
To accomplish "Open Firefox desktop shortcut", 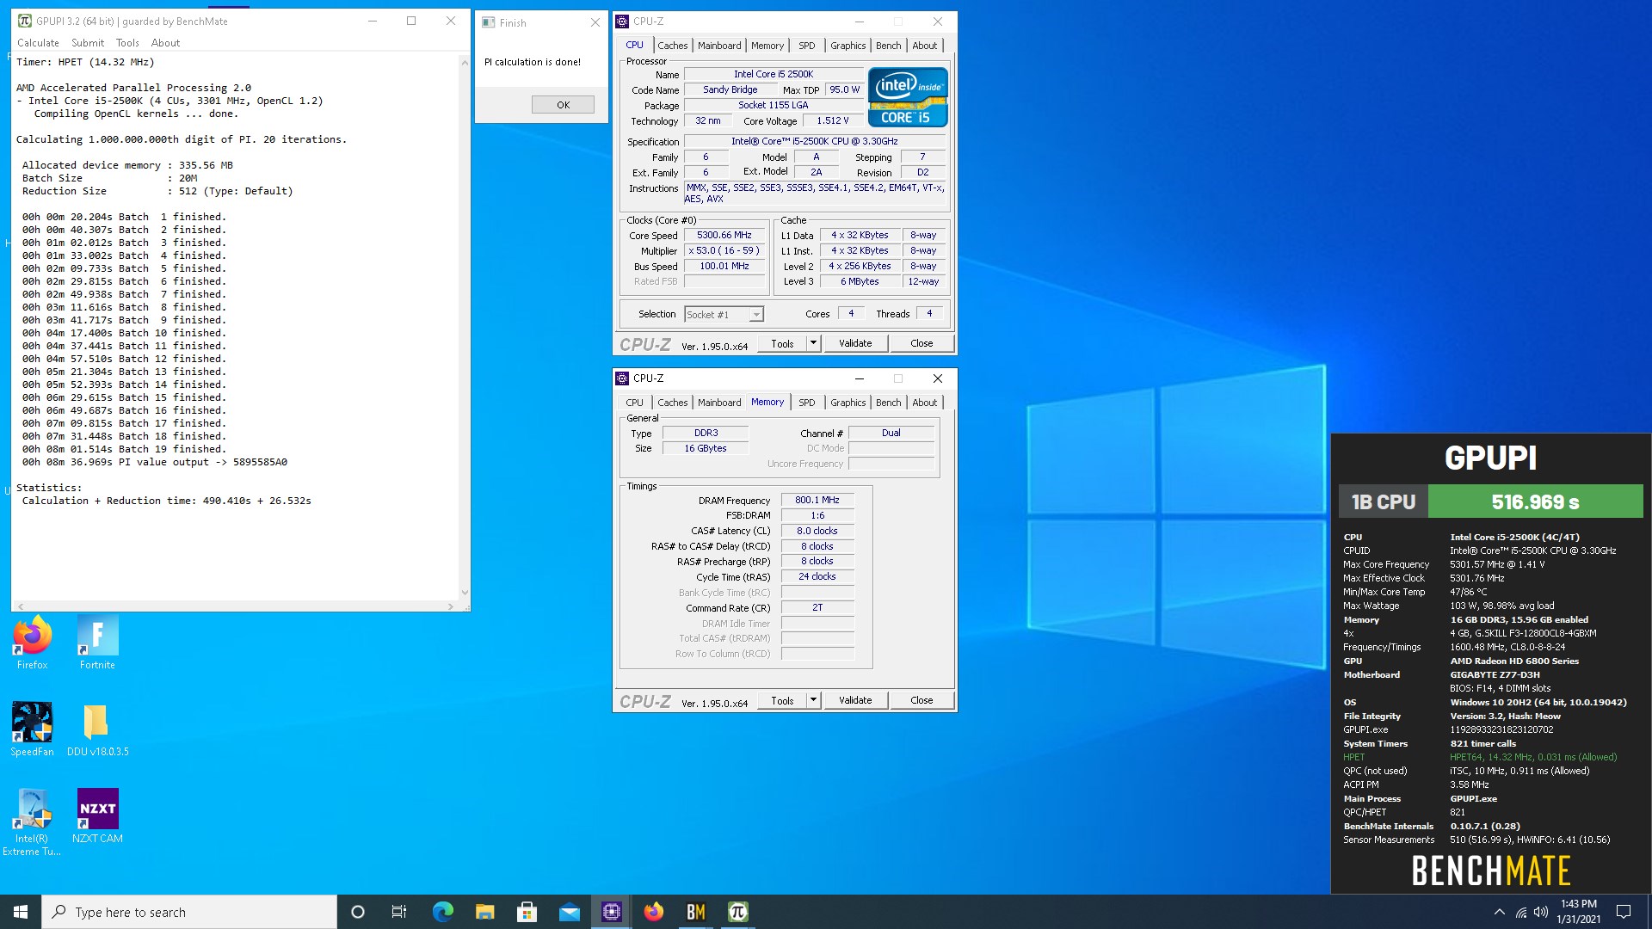I will 33,642.
